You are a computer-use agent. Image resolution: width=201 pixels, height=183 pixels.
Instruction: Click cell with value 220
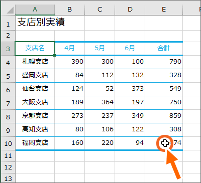point(100,143)
